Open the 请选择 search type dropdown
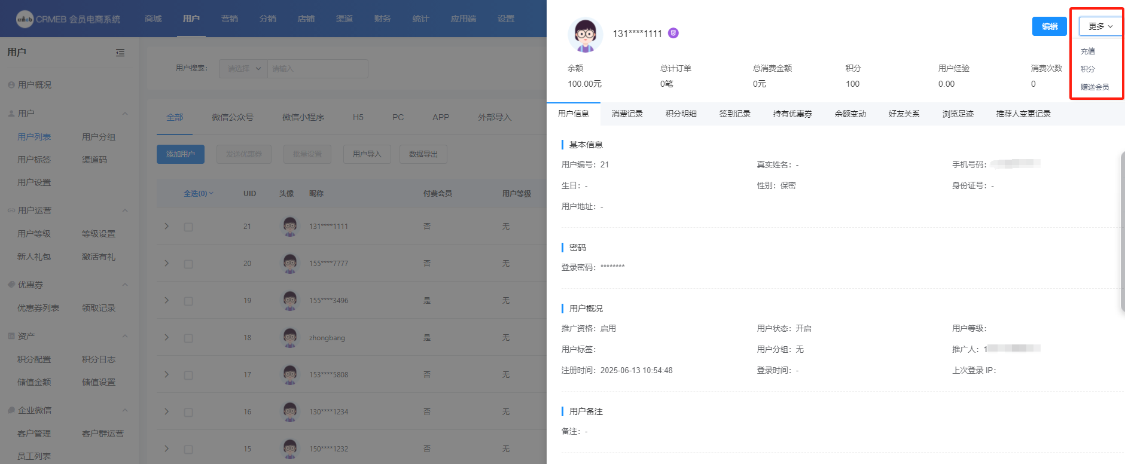The height and width of the screenshot is (464, 1125). 243,69
